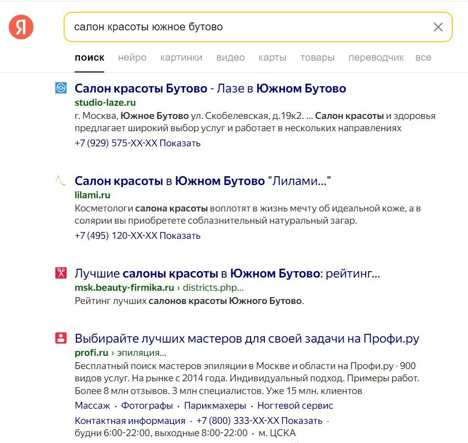The width and height of the screenshot is (468, 443).
Task: Click the beauty-firmika scissors favicon
Action: pyautogui.click(x=61, y=273)
